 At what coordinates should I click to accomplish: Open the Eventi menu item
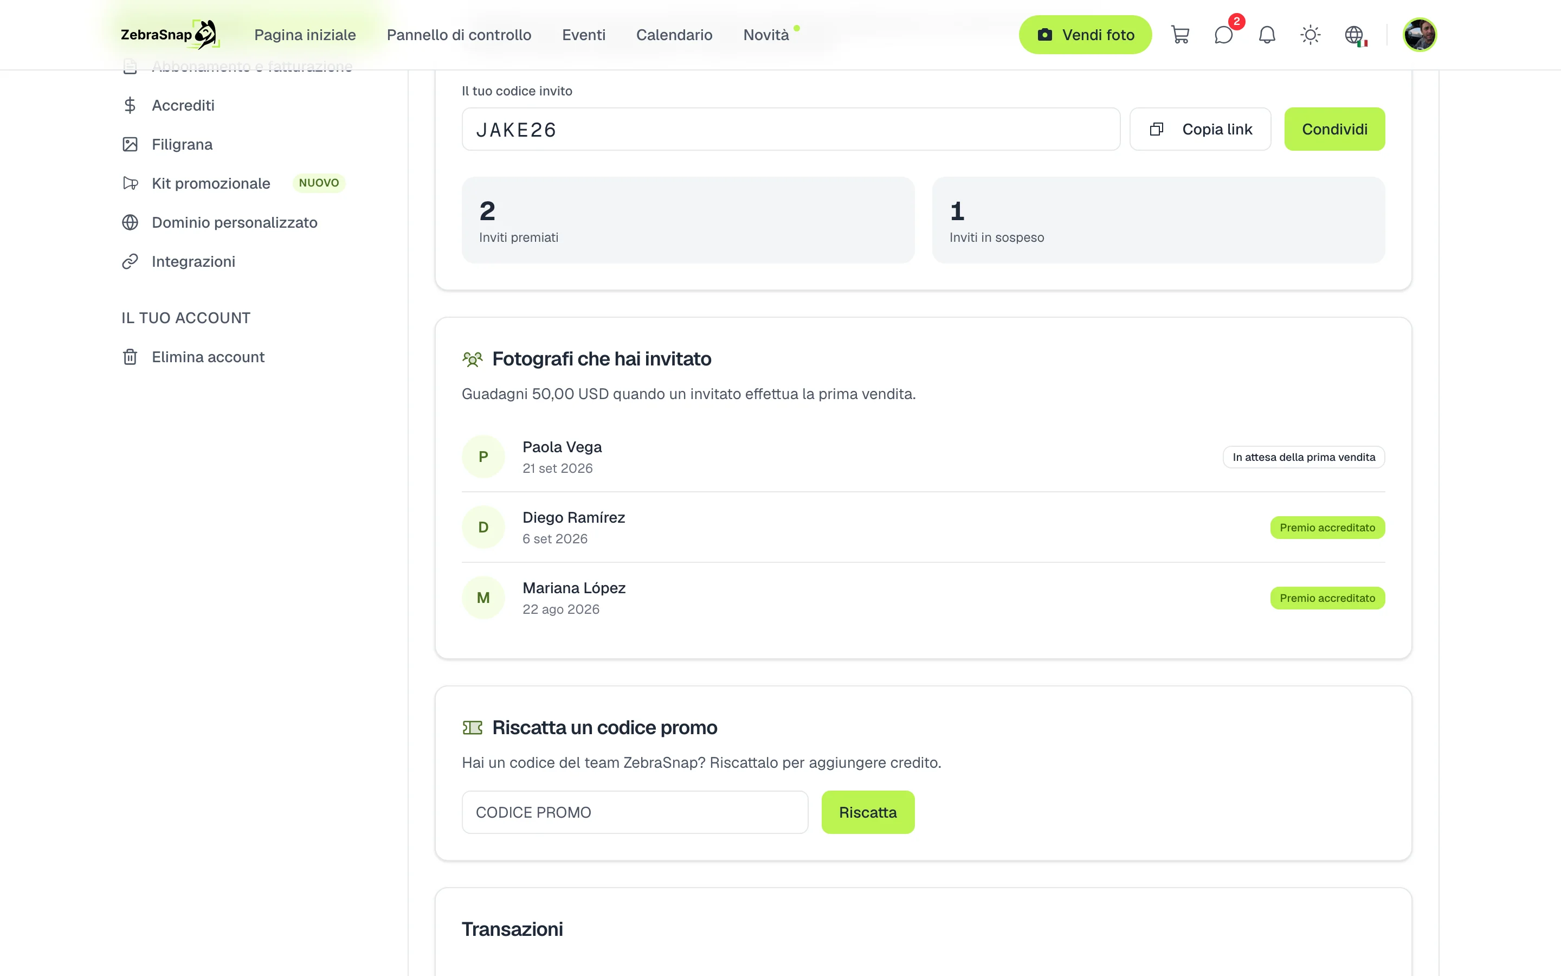[583, 35]
